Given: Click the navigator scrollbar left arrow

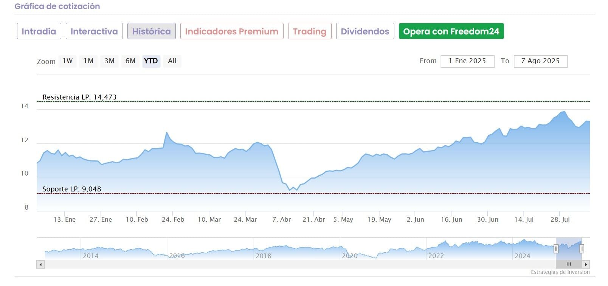Looking at the screenshot, I should 41,264.
